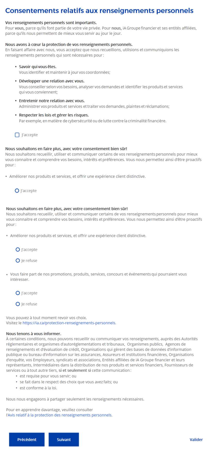215x449 pixels.
Task: Continue with the Suivant button
Action: click(64, 439)
